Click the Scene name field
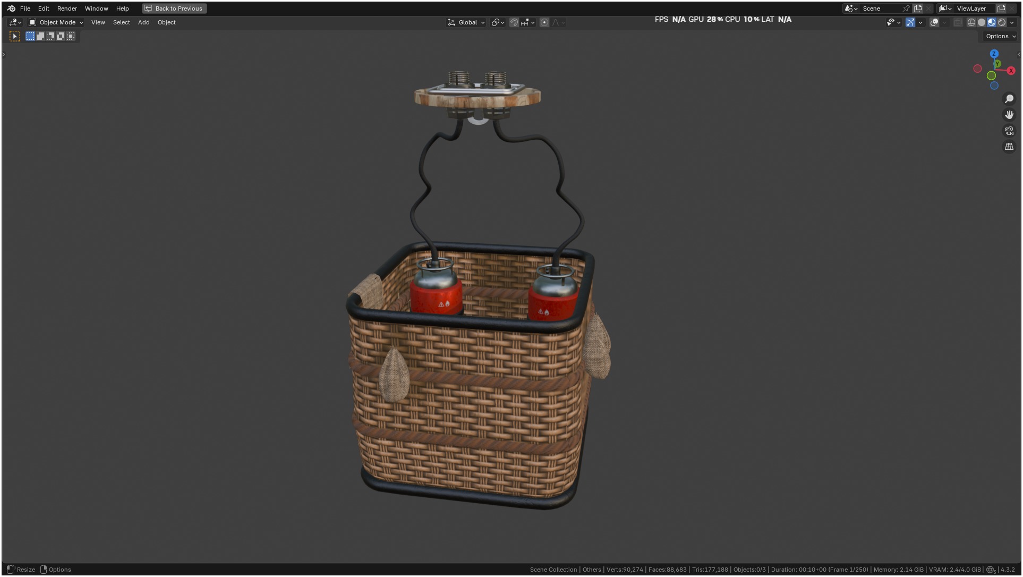The height and width of the screenshot is (577, 1023). tap(881, 9)
